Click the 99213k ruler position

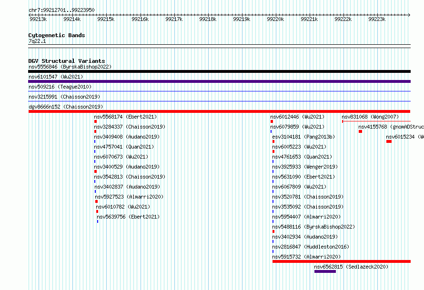[x=38, y=19]
